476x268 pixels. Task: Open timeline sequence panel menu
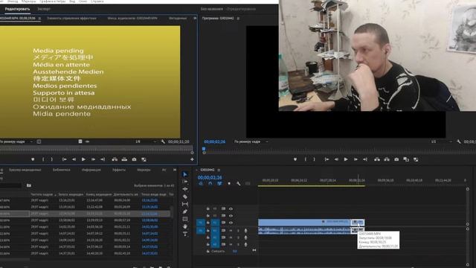pyautogui.click(x=219, y=170)
